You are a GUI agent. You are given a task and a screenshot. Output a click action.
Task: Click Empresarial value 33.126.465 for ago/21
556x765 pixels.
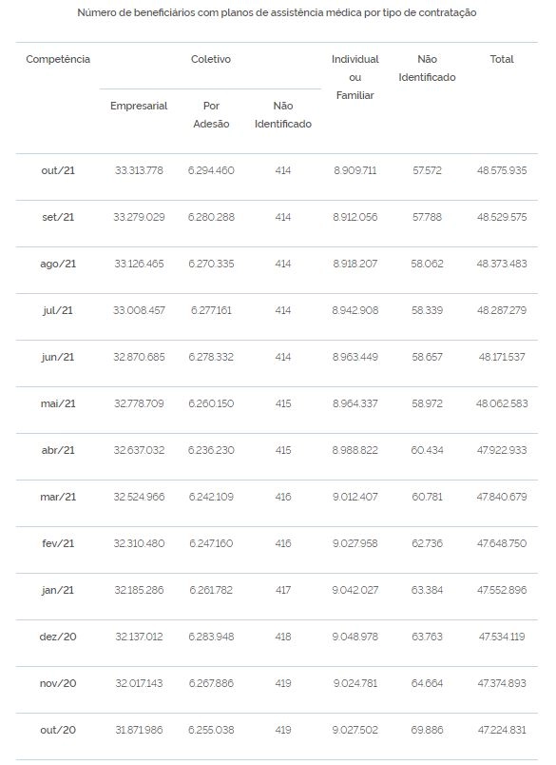[x=139, y=264]
